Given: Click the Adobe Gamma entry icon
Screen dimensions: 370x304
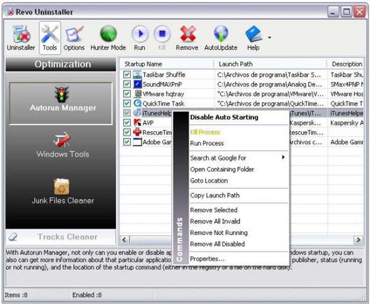Looking at the screenshot, I should [x=137, y=142].
